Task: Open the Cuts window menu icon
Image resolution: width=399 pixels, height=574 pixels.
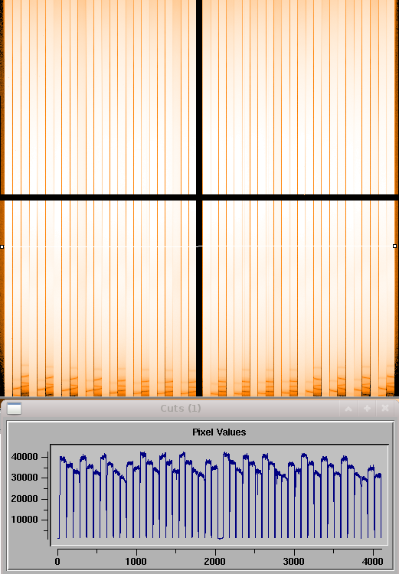Action: (x=15, y=408)
